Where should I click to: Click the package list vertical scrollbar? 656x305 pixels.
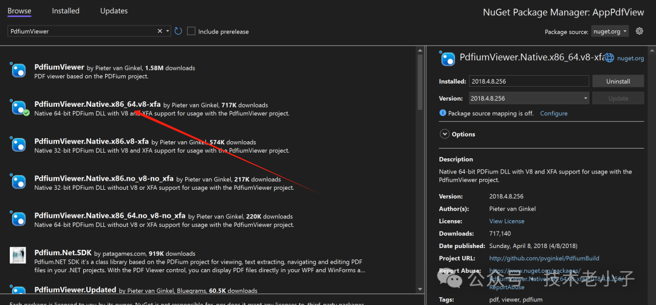[x=420, y=79]
